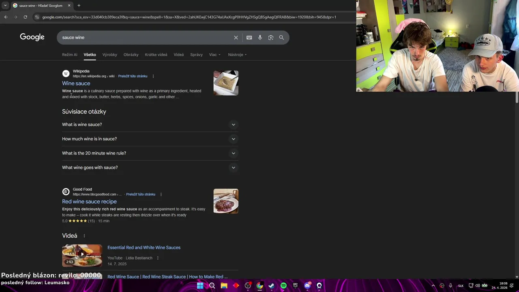Viewport: 519px width, 292px height.
Task: Switch to Režim AI tab
Action: [x=70, y=55]
